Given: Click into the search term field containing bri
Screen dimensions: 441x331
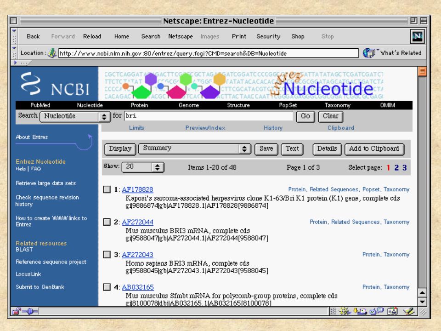Looking at the screenshot, I should pos(209,116).
